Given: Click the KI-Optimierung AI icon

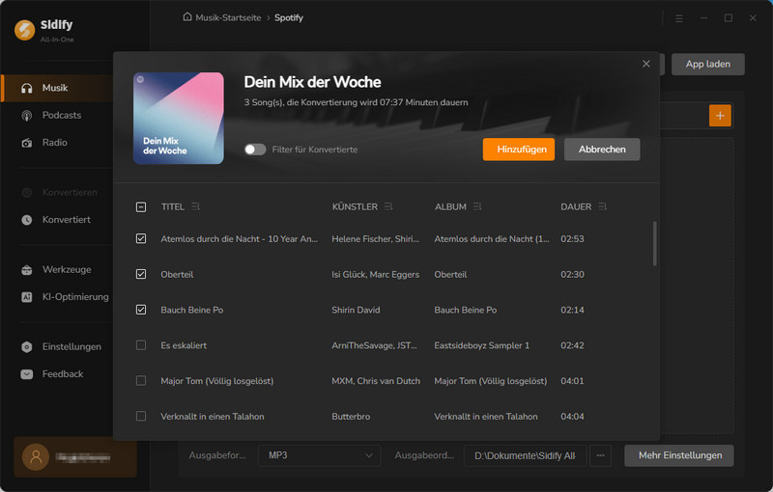Looking at the screenshot, I should click(27, 297).
